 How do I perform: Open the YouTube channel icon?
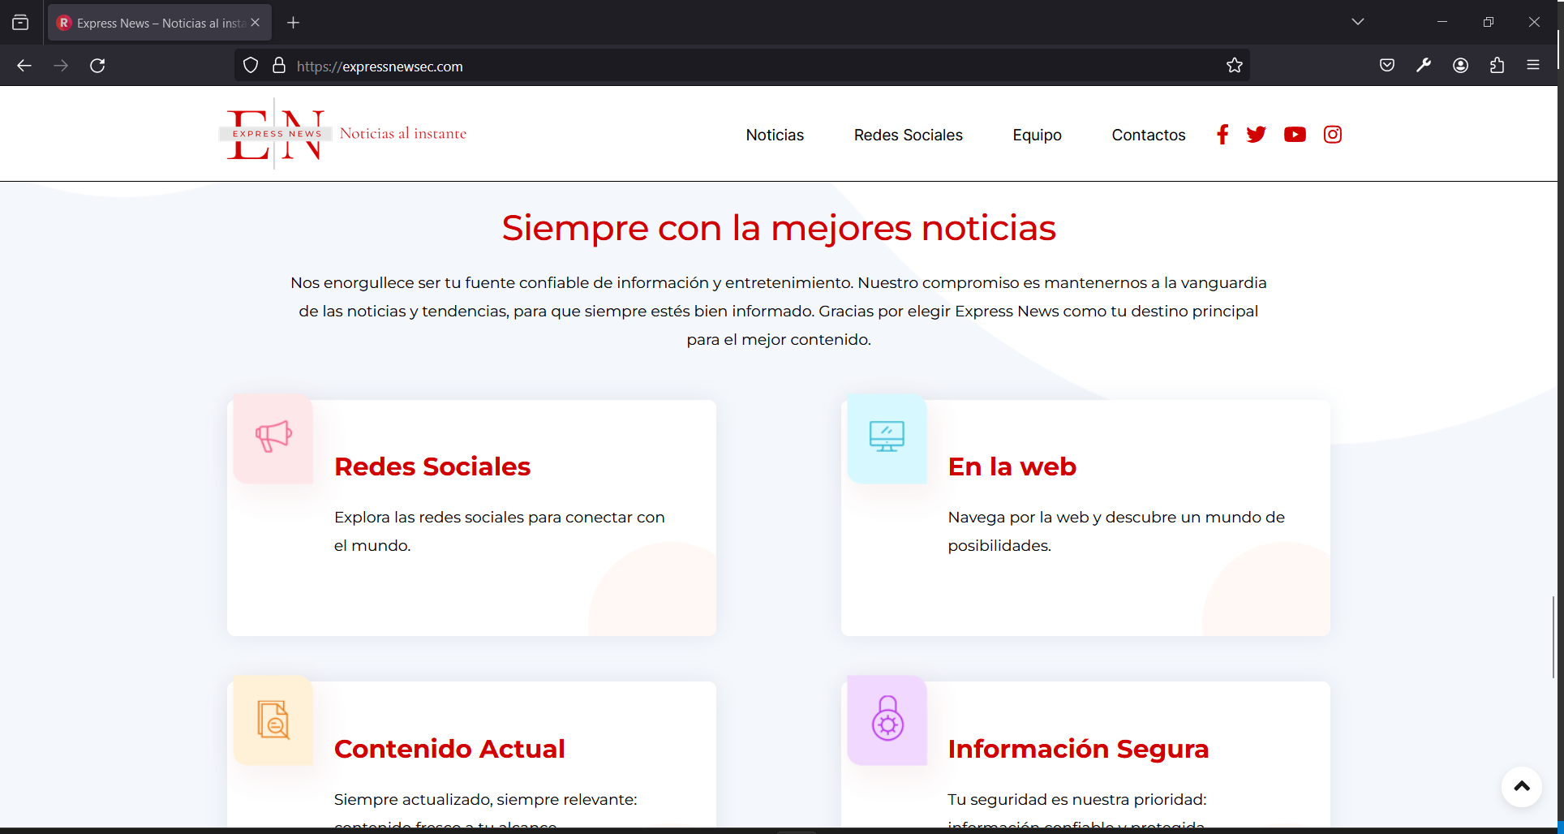coord(1295,135)
